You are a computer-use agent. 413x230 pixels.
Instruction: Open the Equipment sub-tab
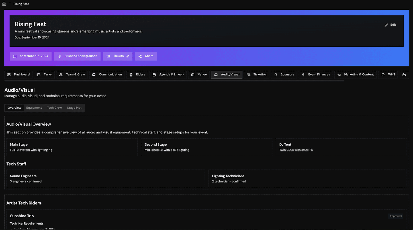[x=34, y=108]
